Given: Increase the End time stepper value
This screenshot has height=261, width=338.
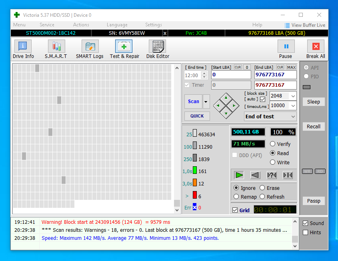Looking at the screenshot, I should (204, 73).
